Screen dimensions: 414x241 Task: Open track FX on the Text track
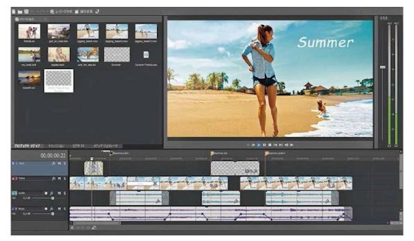click(x=54, y=164)
